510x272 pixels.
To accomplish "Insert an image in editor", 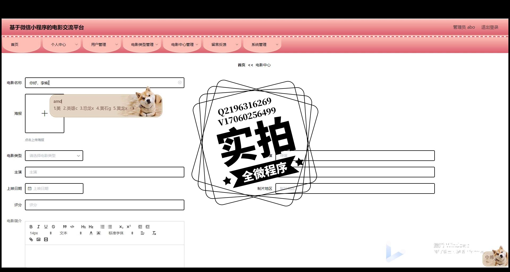I will pyautogui.click(x=39, y=239).
